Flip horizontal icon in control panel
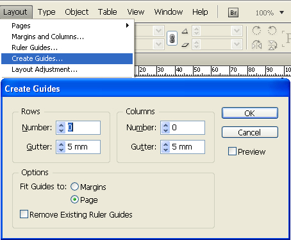This screenshot has height=240, width=291. (x=256, y=45)
